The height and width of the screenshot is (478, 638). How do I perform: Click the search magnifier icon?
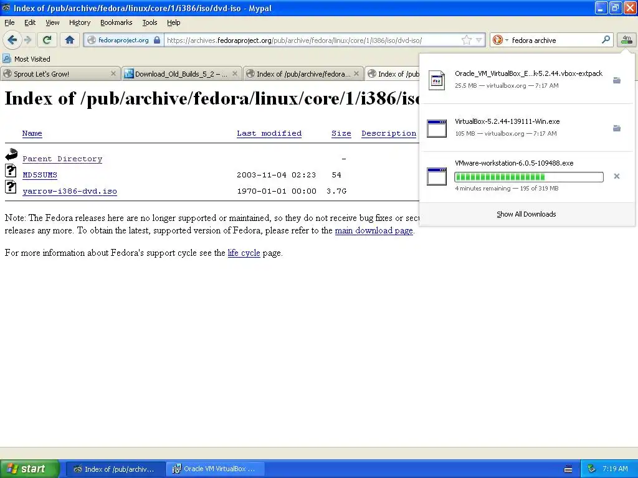(x=606, y=39)
